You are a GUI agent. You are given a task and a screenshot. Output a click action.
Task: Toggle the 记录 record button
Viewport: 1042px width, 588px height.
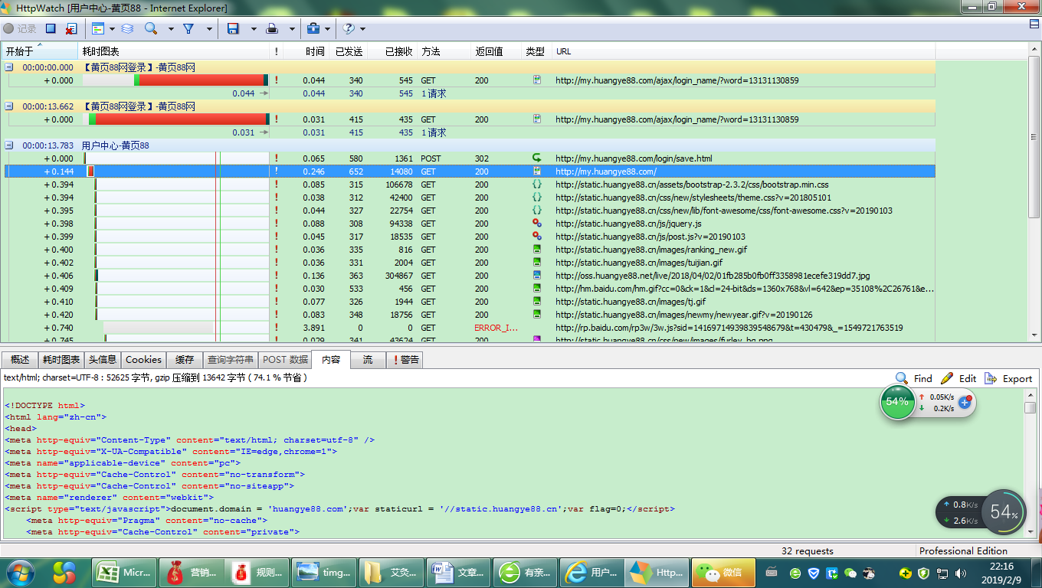(x=20, y=28)
